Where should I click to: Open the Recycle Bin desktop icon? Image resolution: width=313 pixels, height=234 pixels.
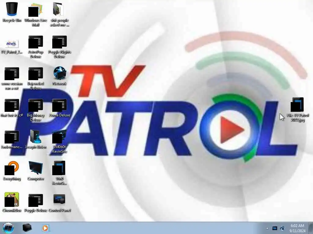point(12,12)
